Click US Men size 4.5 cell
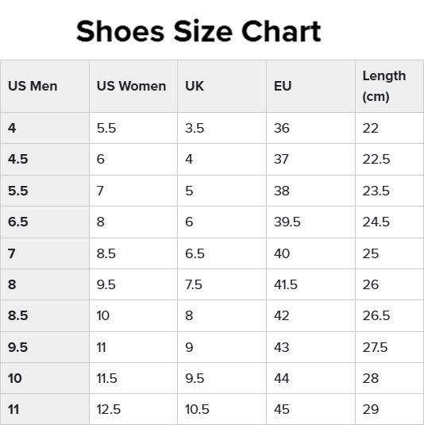 coord(44,159)
